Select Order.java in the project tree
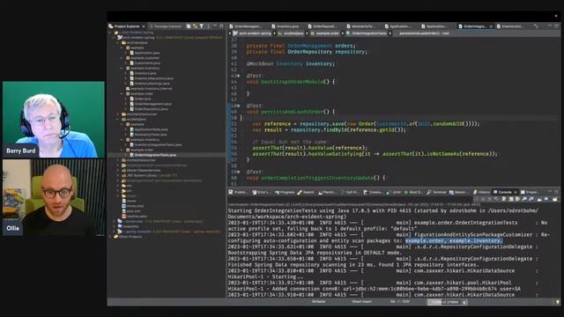Screen dimensions: 564x317 tap(140, 99)
